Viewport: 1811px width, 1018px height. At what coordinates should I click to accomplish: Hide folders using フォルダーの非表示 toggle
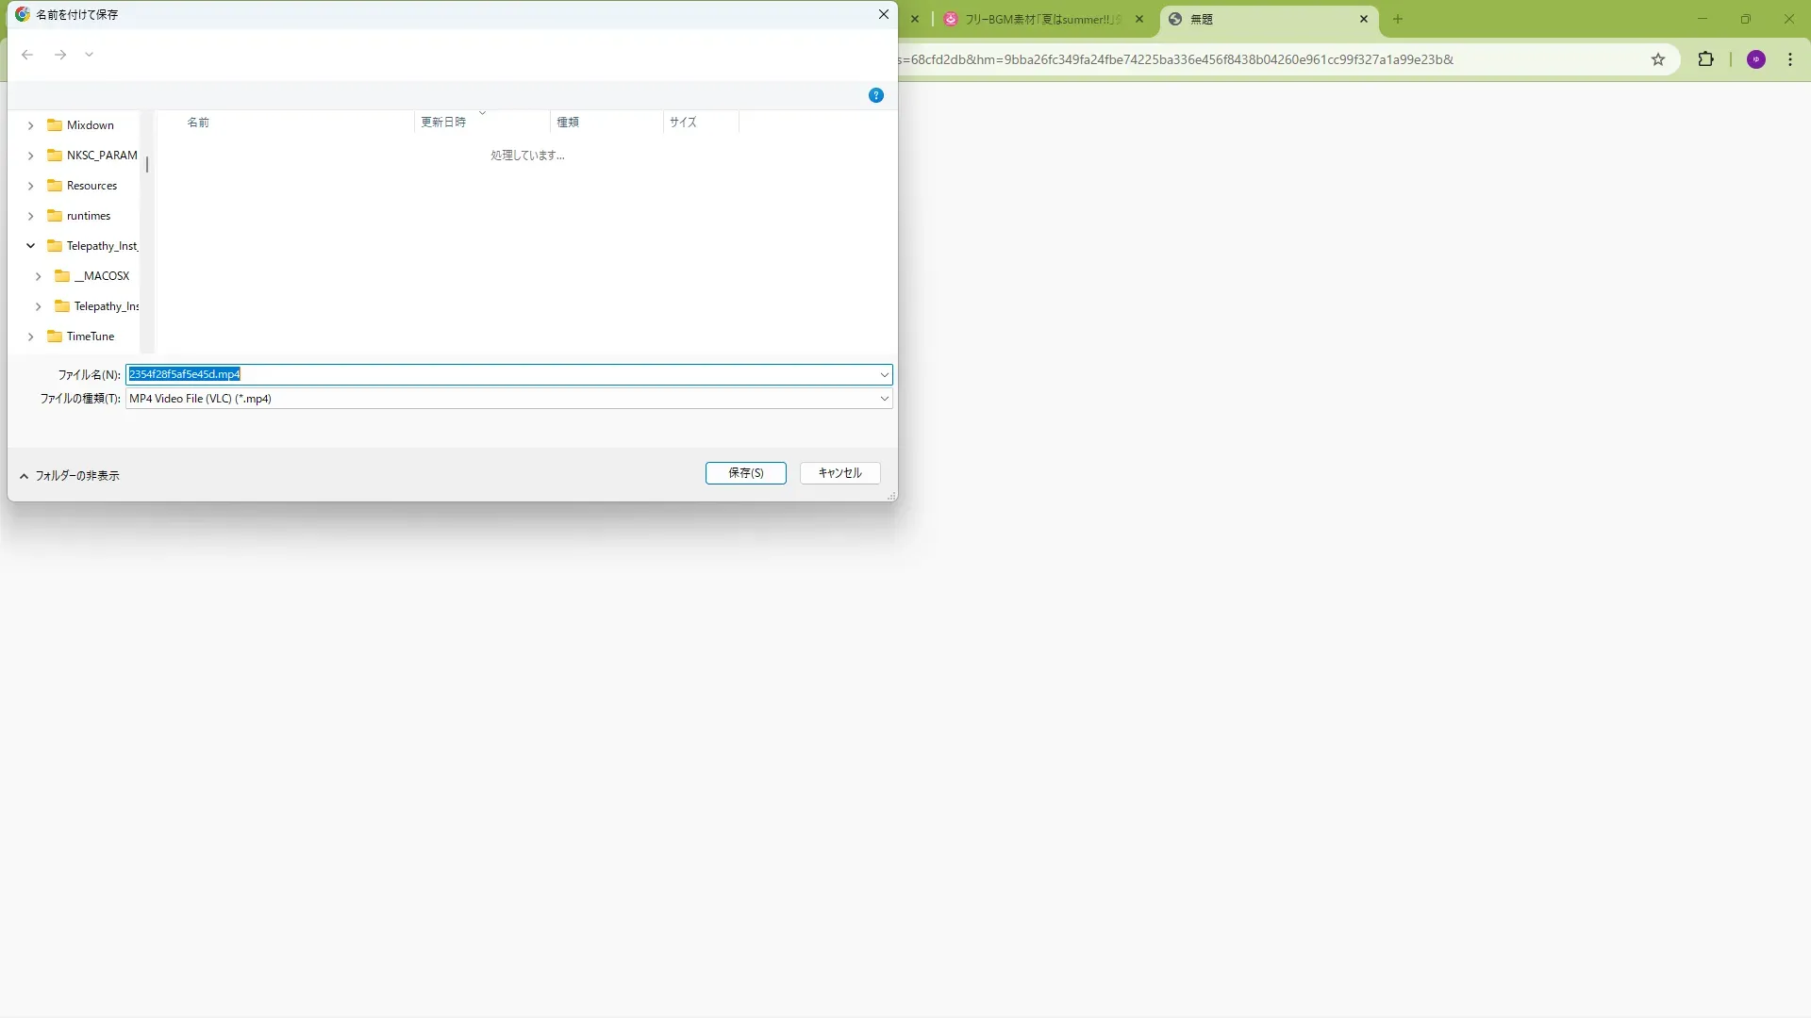click(x=70, y=476)
